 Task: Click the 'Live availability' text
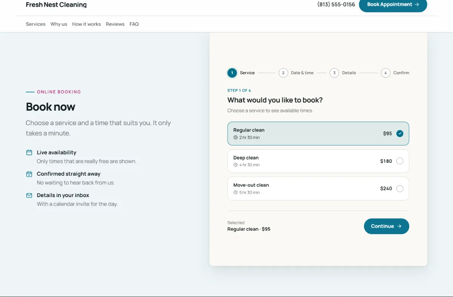(x=57, y=153)
